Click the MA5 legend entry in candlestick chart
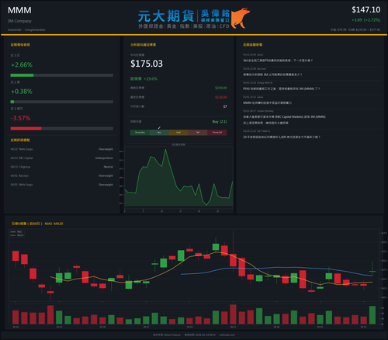Viewport: 388px width, 340px height. click(16, 232)
